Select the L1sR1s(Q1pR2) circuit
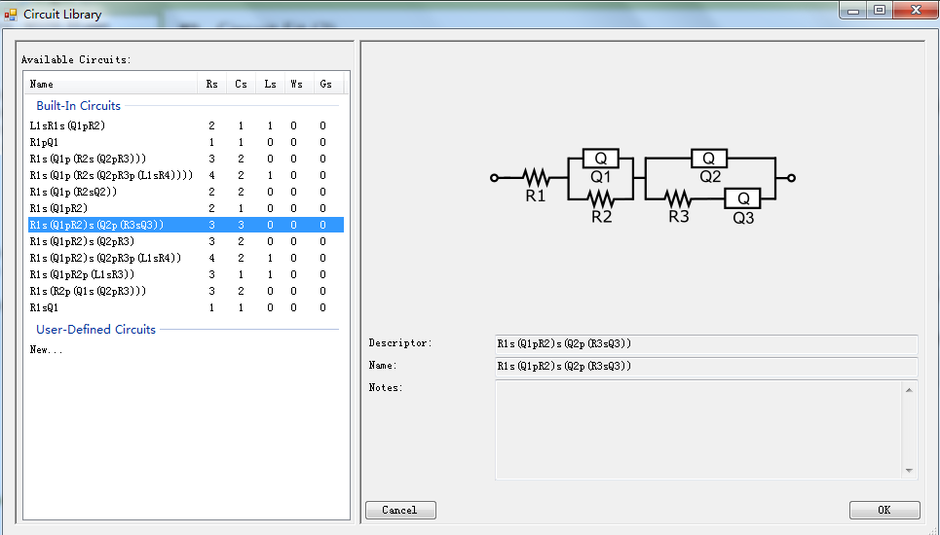The image size is (940, 535). point(67,126)
